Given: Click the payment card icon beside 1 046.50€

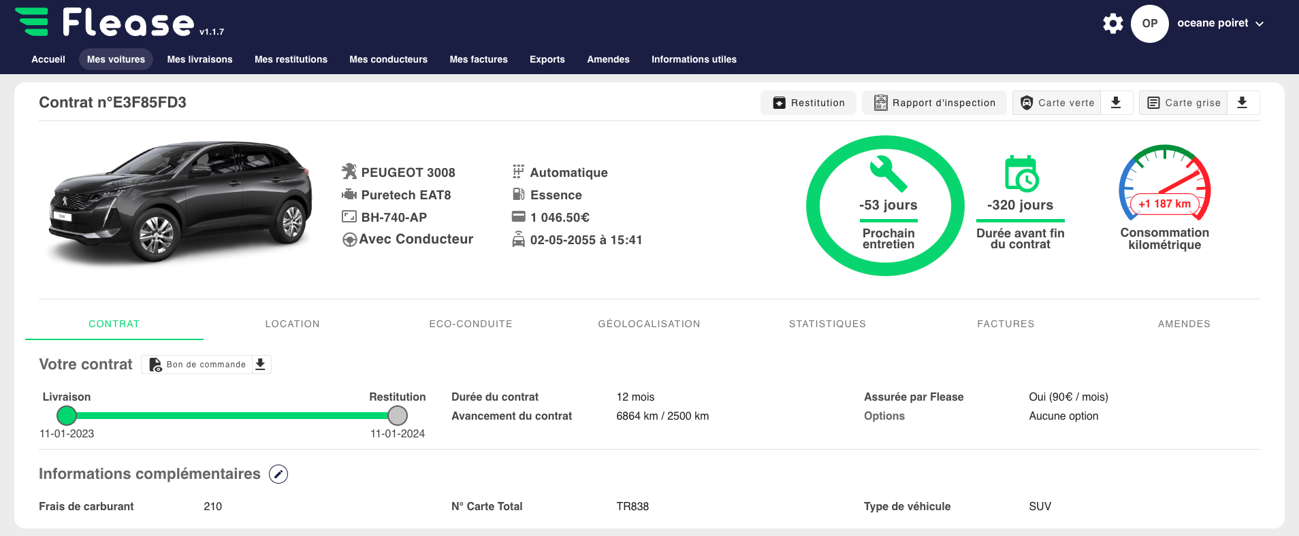Looking at the screenshot, I should click(x=519, y=217).
